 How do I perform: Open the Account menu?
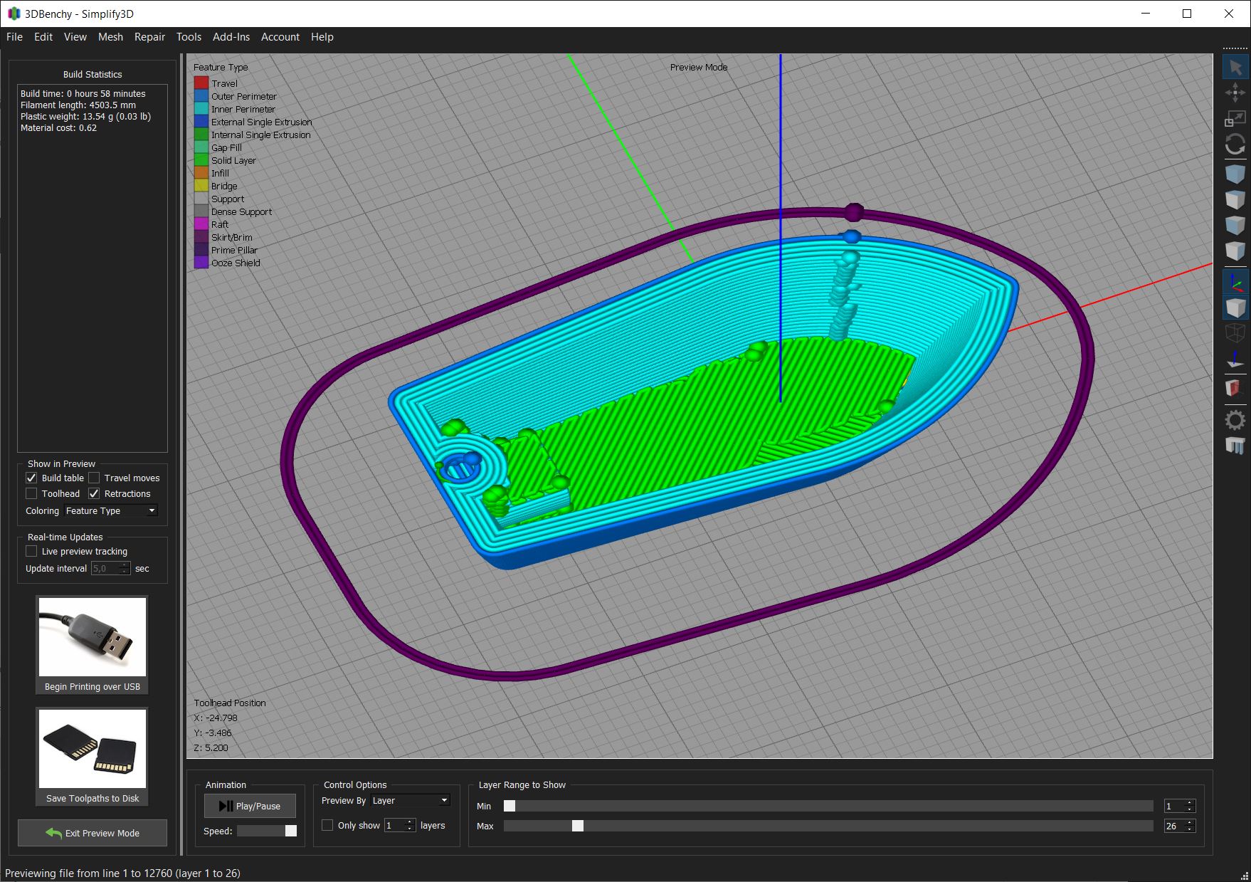[280, 37]
